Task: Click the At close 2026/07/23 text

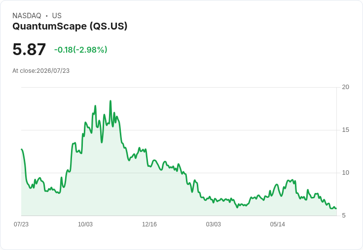Action: coord(41,71)
